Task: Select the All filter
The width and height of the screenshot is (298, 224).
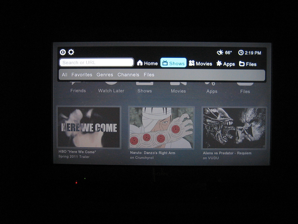Action: tap(65, 75)
